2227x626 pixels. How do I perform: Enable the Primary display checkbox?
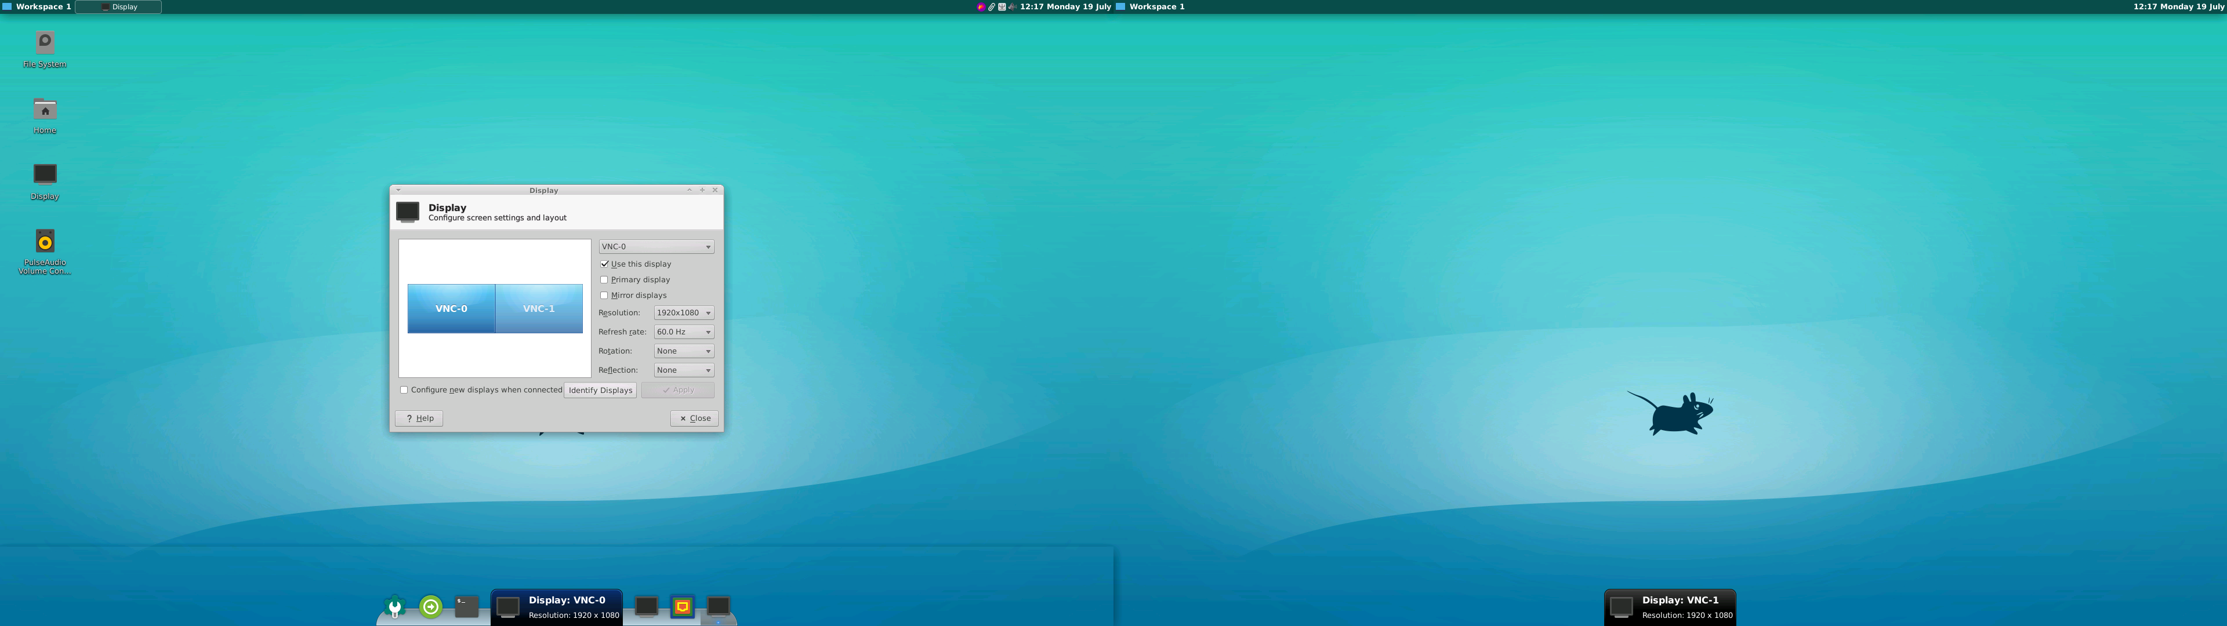tap(605, 279)
